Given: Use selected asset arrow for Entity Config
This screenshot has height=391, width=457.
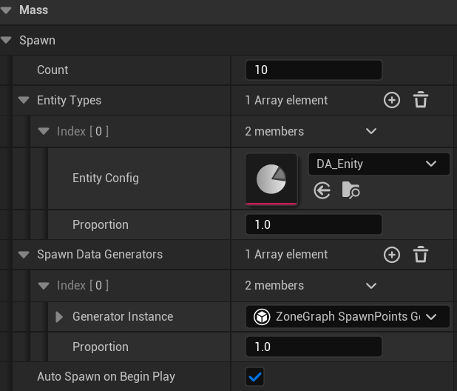Looking at the screenshot, I should [x=322, y=191].
